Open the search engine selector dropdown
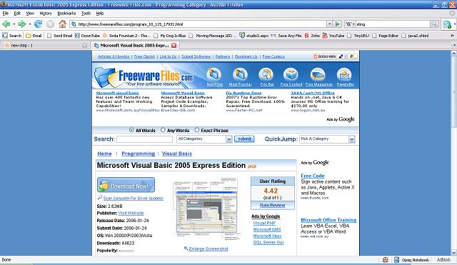 [x=350, y=24]
